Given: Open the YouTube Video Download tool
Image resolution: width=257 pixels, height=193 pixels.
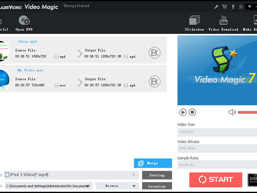Looking at the screenshot, I should (x=223, y=23).
